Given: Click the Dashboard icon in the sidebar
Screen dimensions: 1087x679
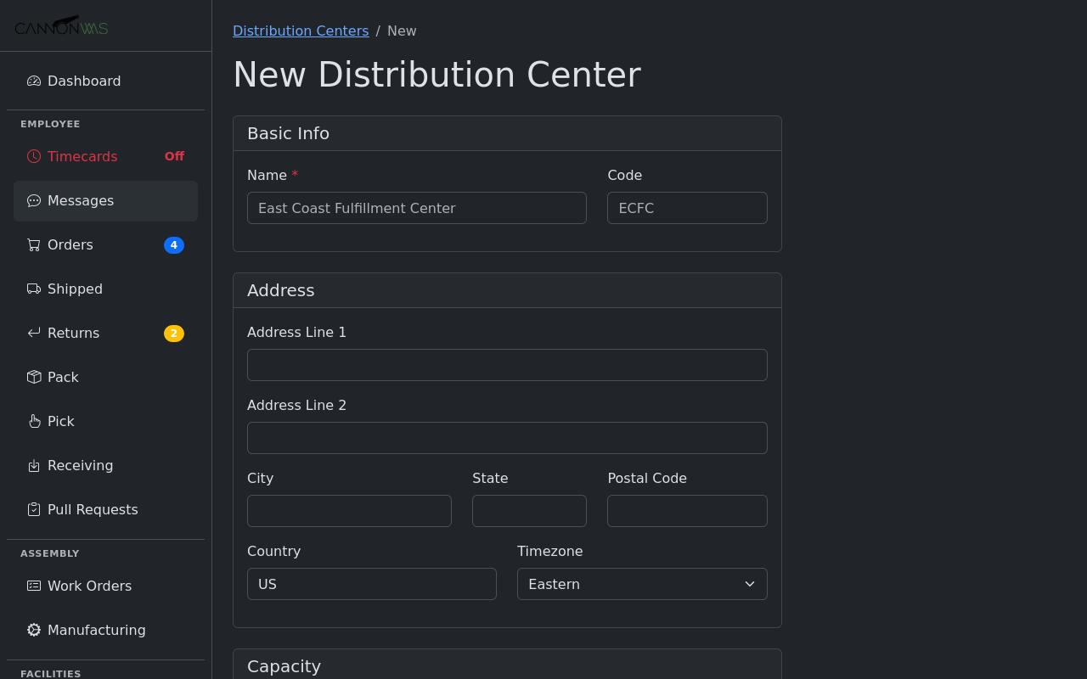Looking at the screenshot, I should click(33, 81).
